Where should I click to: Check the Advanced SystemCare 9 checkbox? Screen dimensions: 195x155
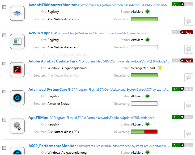tap(4, 91)
